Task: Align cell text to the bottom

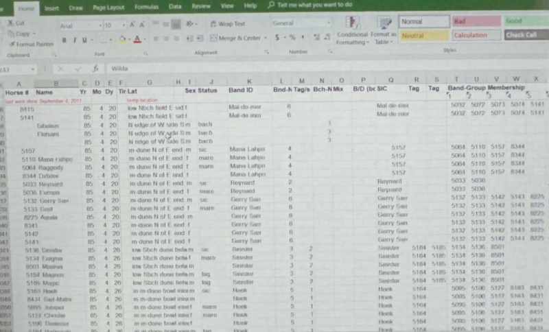Action: (x=176, y=24)
